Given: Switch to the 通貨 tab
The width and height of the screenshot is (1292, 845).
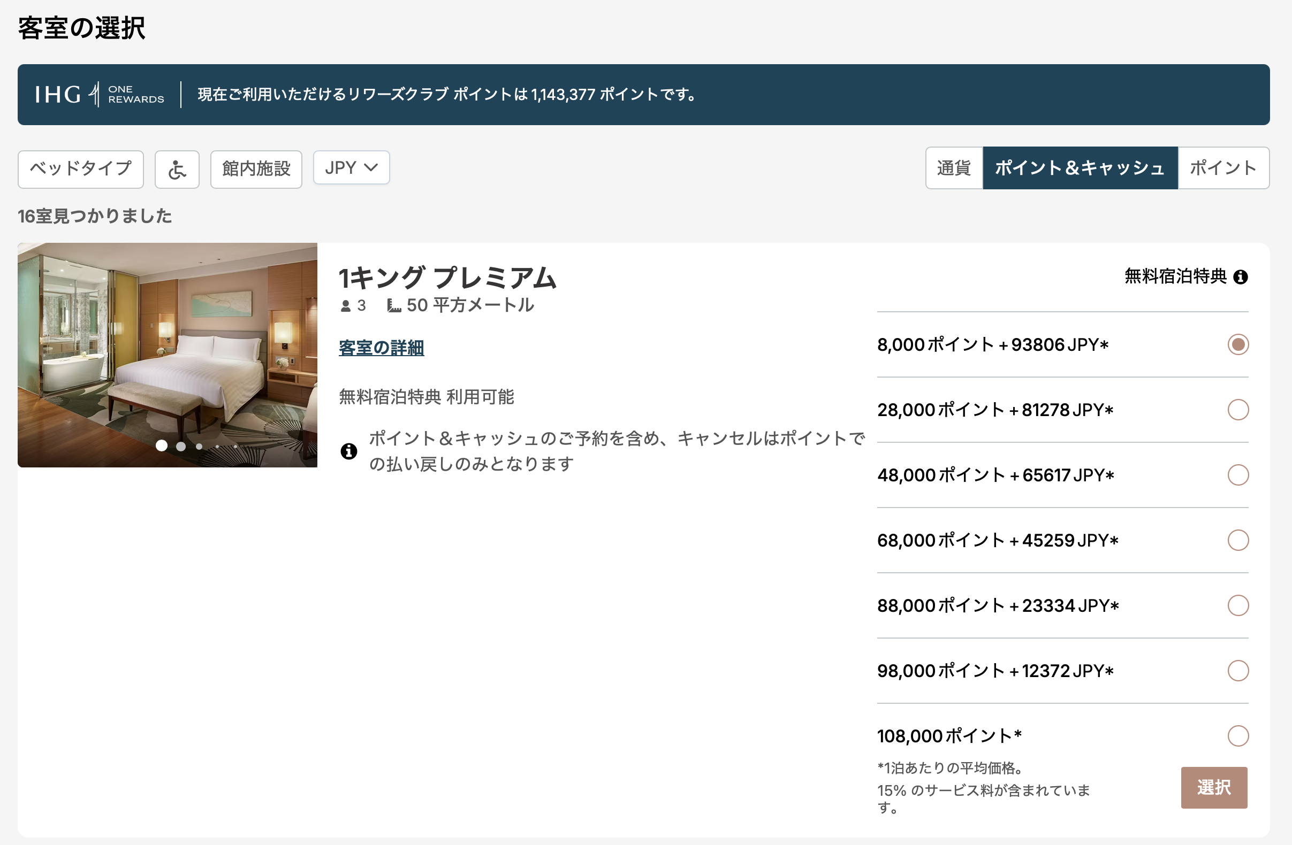Looking at the screenshot, I should (x=954, y=168).
